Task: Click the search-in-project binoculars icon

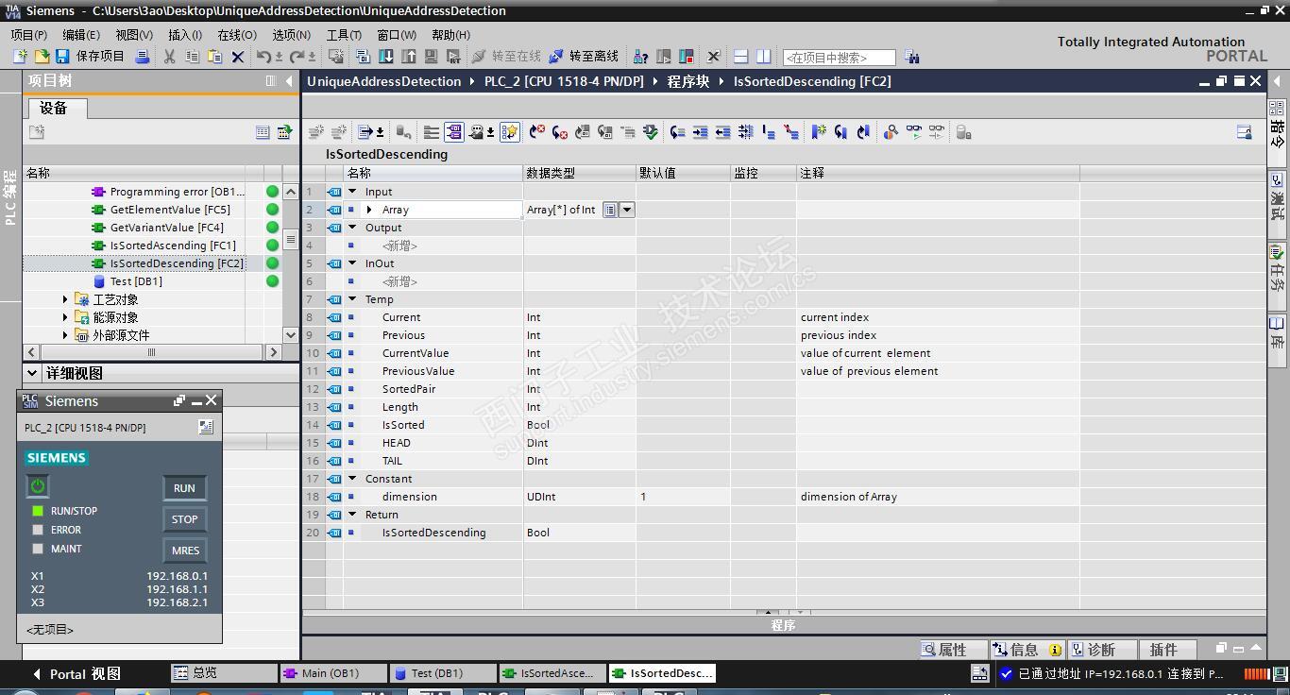Action: point(911,57)
